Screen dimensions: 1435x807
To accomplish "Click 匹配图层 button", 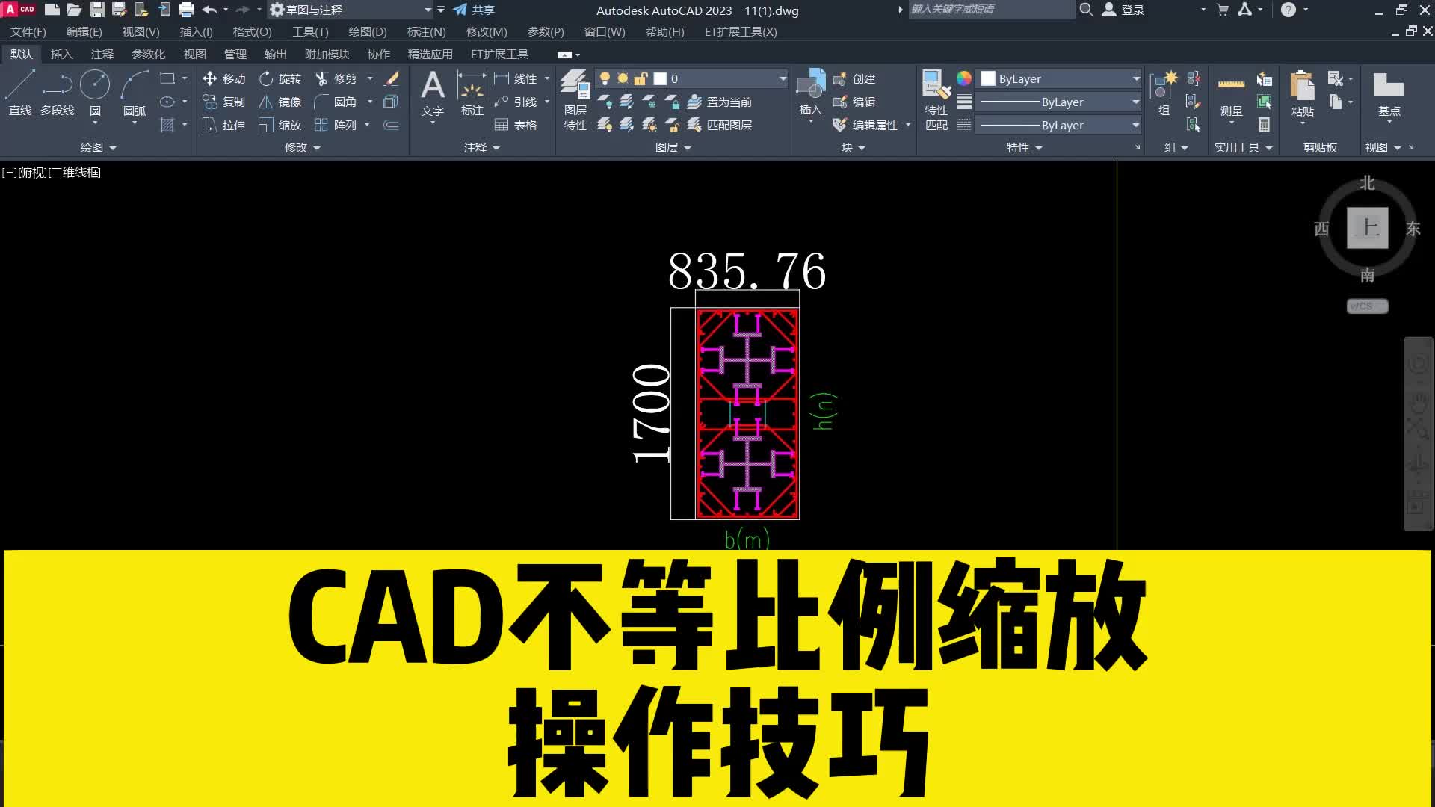I will [x=720, y=125].
